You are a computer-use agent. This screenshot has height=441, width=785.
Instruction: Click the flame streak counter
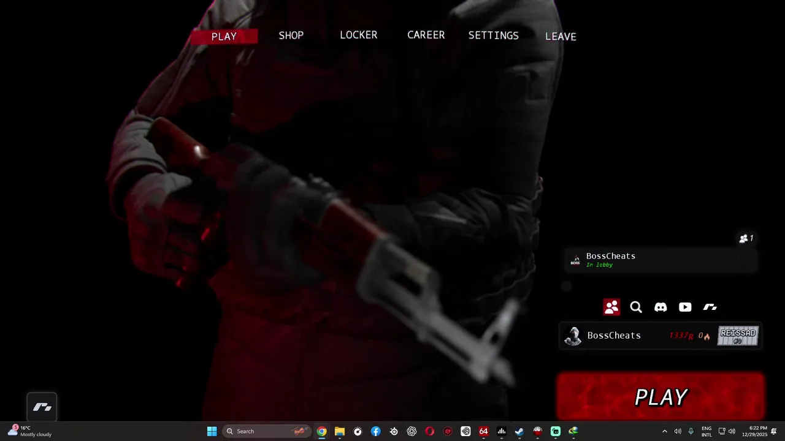704,336
